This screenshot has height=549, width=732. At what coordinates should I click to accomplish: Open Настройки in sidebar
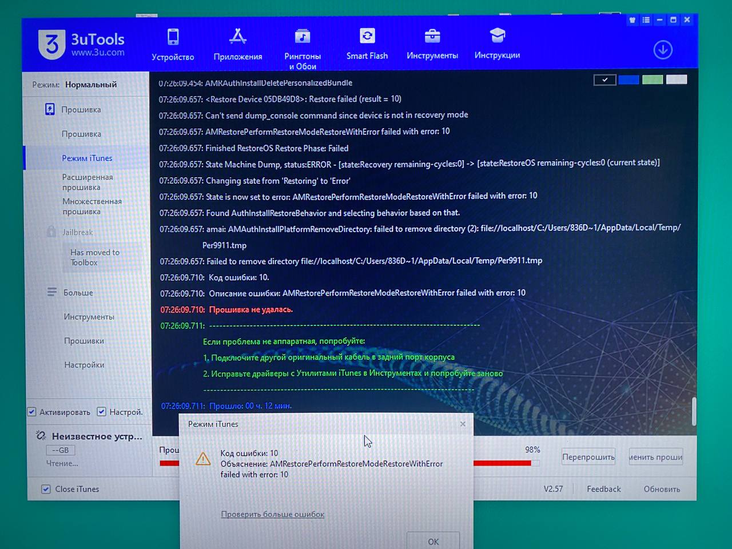(x=84, y=364)
